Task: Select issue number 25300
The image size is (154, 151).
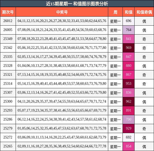Action: coord(8,101)
